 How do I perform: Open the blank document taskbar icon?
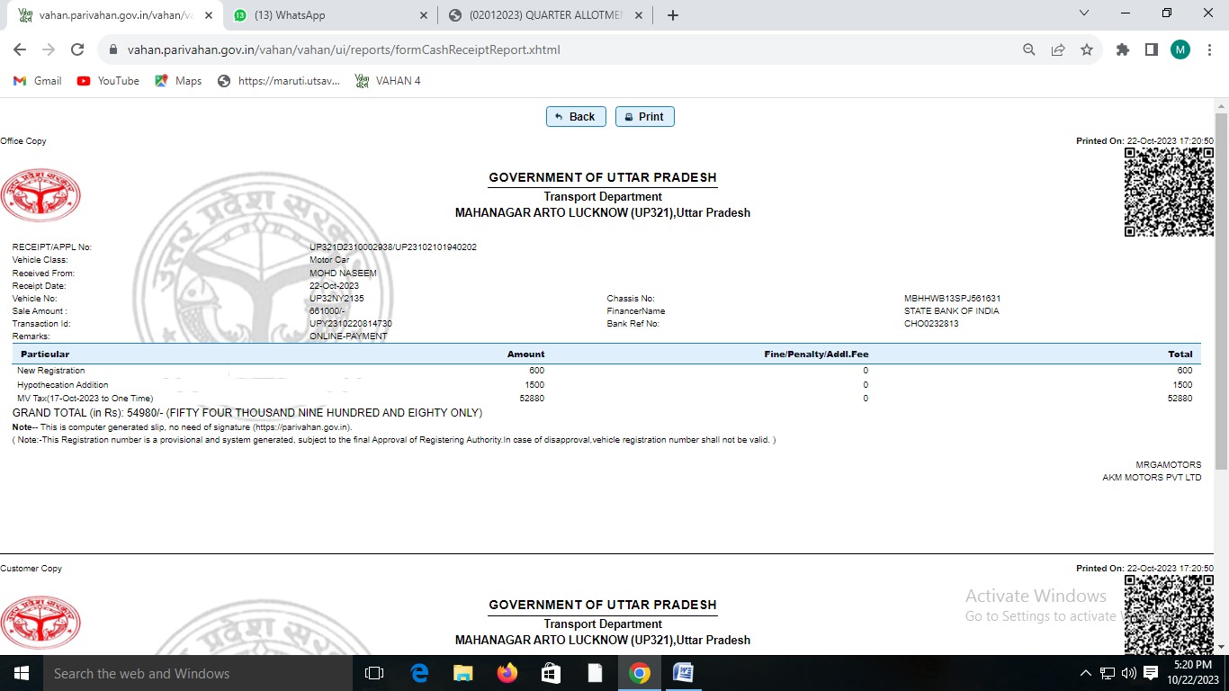tap(595, 673)
